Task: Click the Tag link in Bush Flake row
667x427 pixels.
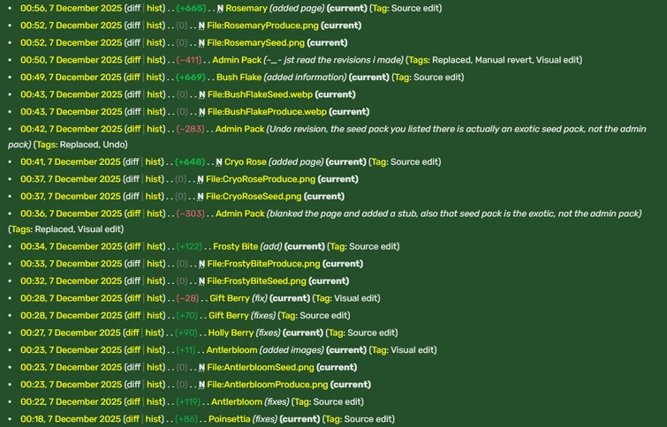Action: point(402,78)
